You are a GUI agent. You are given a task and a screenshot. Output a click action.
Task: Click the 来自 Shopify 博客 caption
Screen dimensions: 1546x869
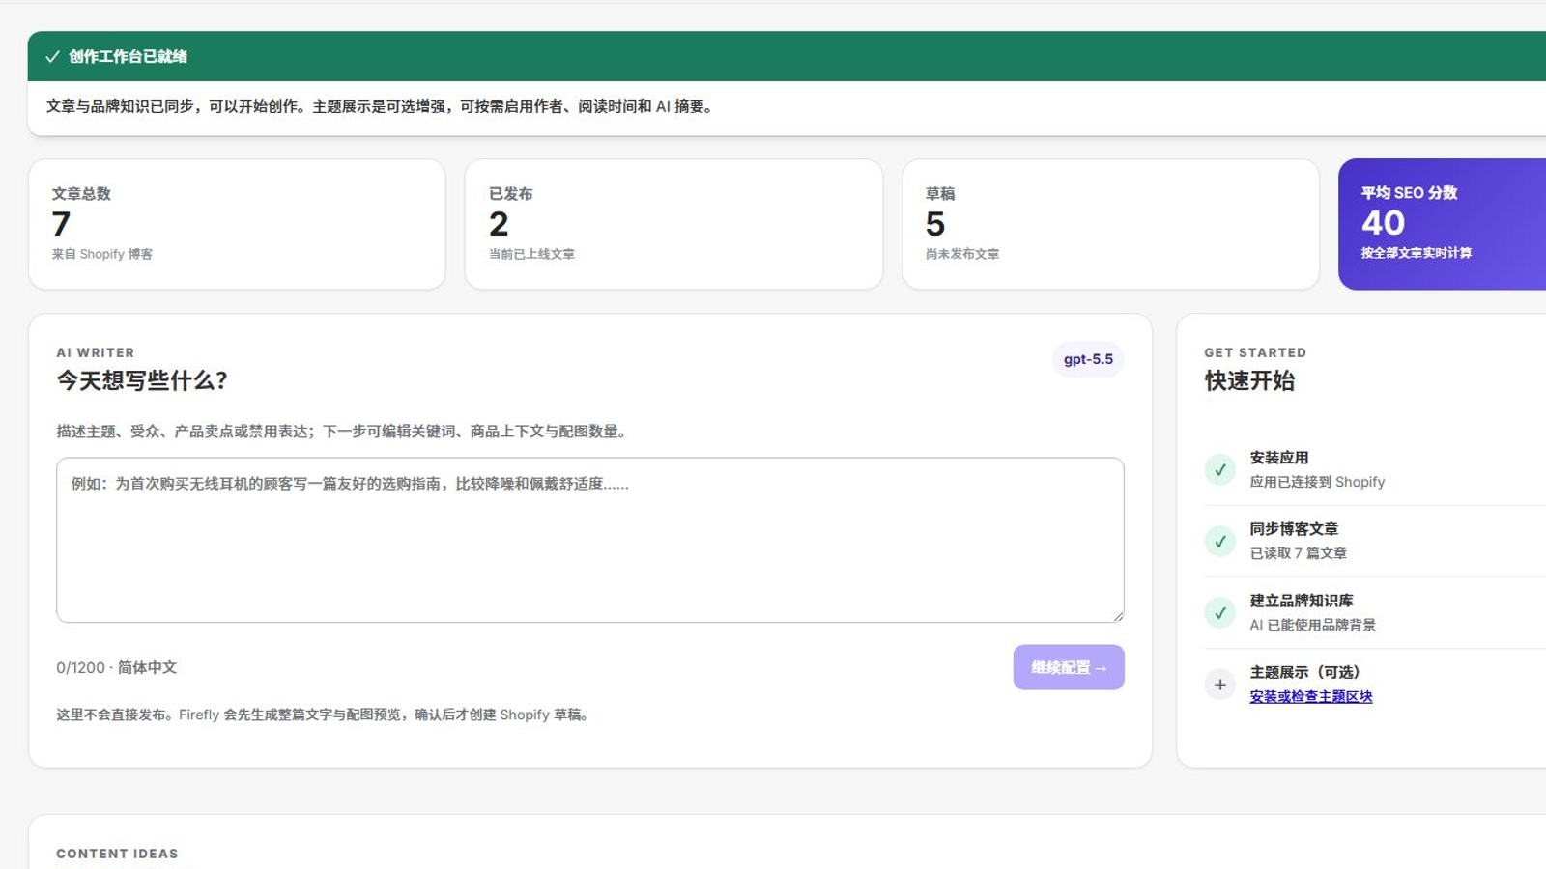[102, 254]
